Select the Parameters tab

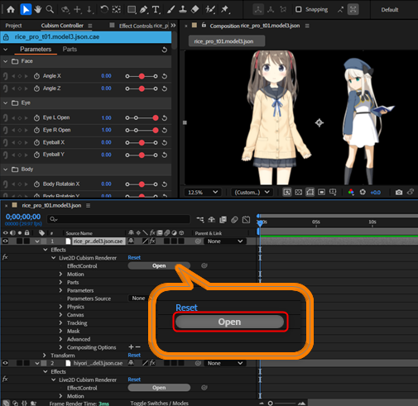[36, 50]
